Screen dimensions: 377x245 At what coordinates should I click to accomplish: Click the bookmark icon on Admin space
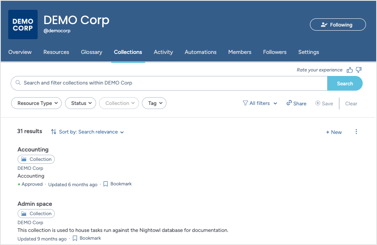click(x=75, y=238)
